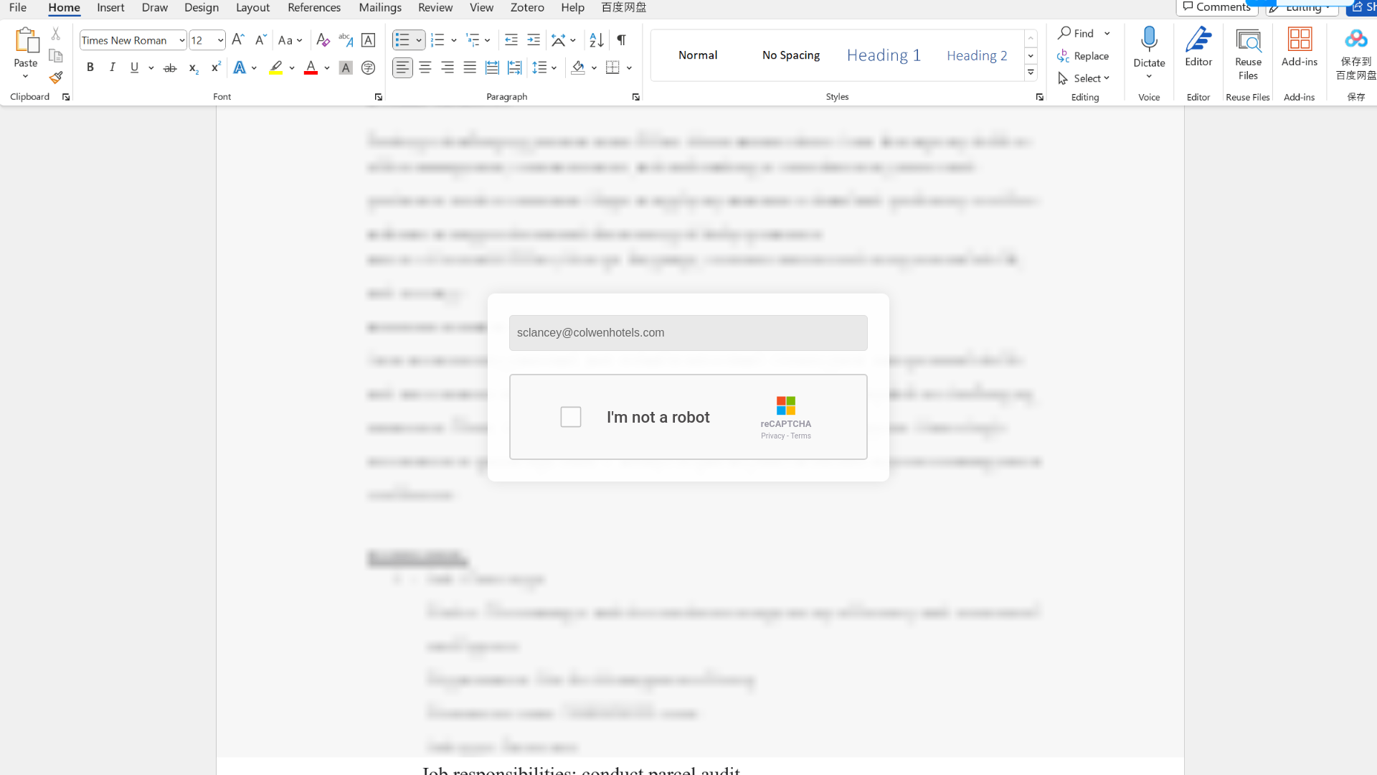Switch to the Mailings tab
The image size is (1377, 775).
(x=380, y=8)
